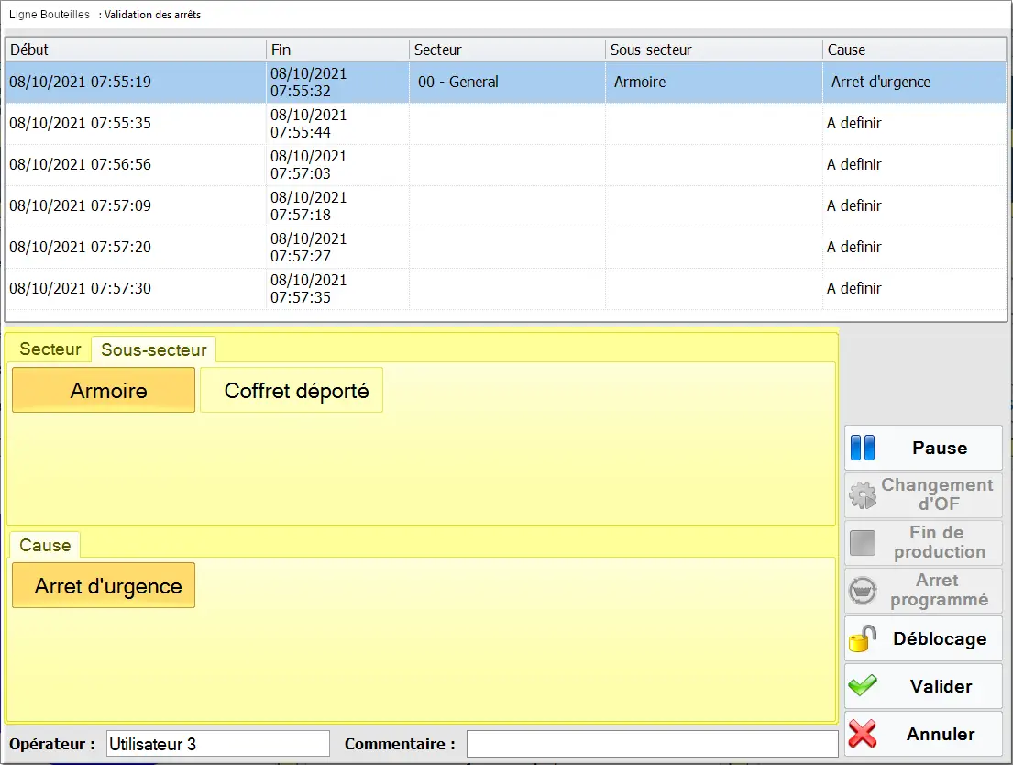The height and width of the screenshot is (765, 1013).
Task: Click the Déblocage button label
Action: coord(940,639)
